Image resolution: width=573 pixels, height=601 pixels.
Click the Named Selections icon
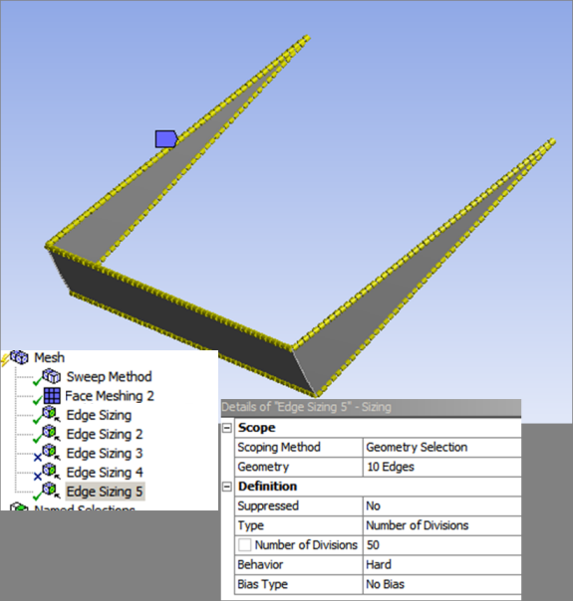19,507
